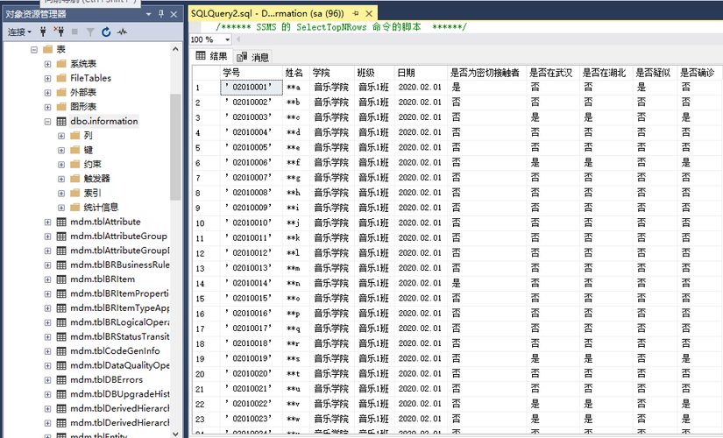Click the mdm.tblAttributeGroup table icon
Viewport: 723px width, 438px height.
point(61,236)
